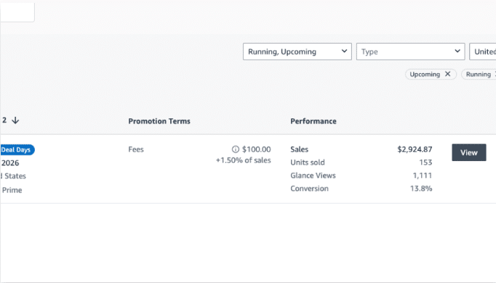The image size is (496, 283).
Task: Click the 2026 date text
Action: [x=10, y=163]
